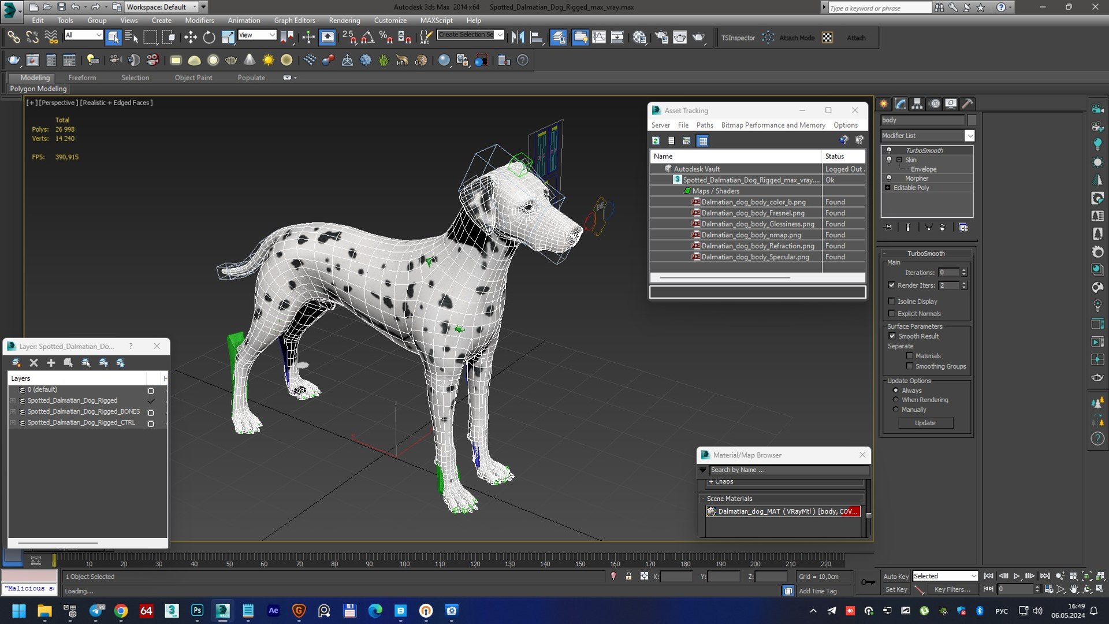This screenshot has height=624, width=1109.
Task: Open Paths menu in Asset Tracking
Action: coord(705,125)
